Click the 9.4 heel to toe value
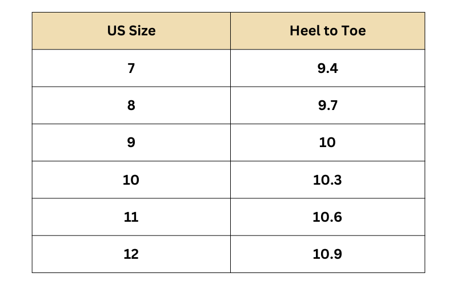Viewport: 457px width, 285px height. click(x=327, y=68)
